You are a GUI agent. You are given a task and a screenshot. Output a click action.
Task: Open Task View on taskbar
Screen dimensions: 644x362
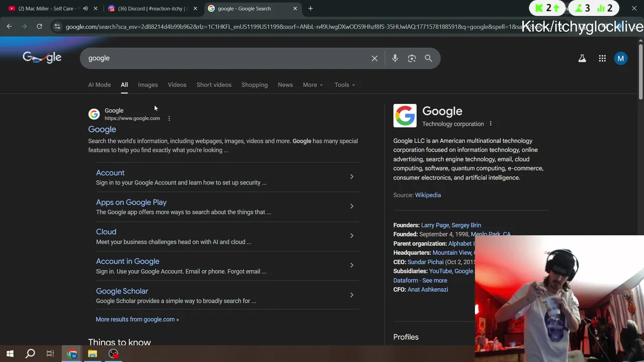click(50, 354)
